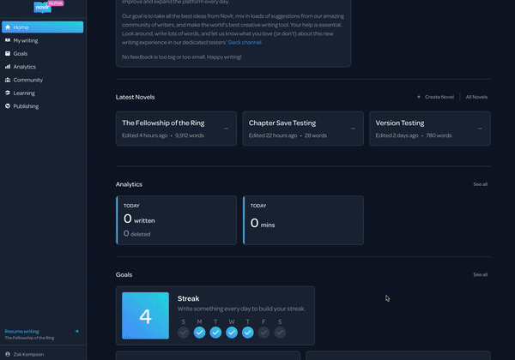Open Version Testing novel card

(x=430, y=129)
